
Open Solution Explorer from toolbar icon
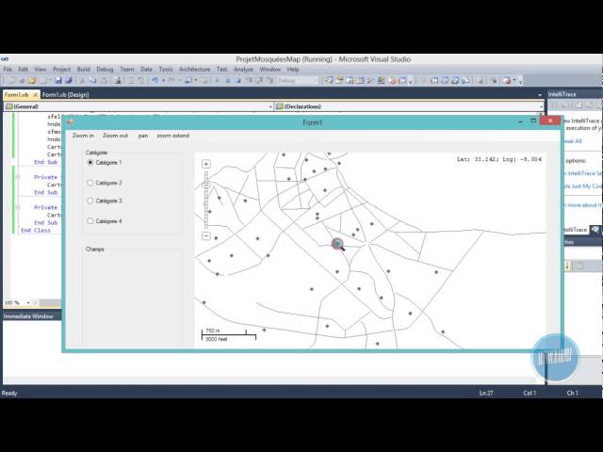pyautogui.click(x=329, y=80)
